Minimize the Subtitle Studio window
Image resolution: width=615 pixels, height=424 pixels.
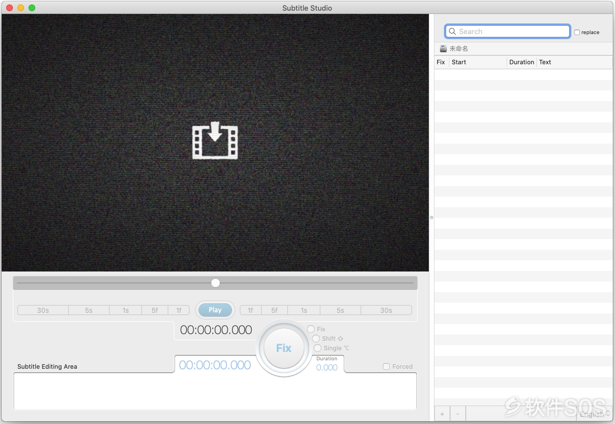tap(21, 8)
